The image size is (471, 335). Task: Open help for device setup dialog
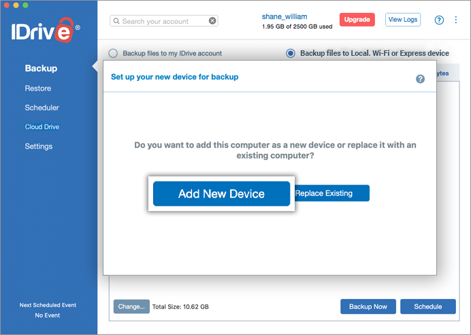click(420, 79)
